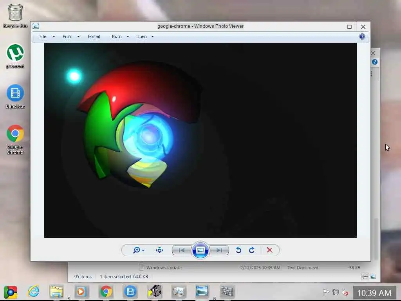Close the Explorer window behind Photo Viewer
401x301 pixels.
pos(373,53)
